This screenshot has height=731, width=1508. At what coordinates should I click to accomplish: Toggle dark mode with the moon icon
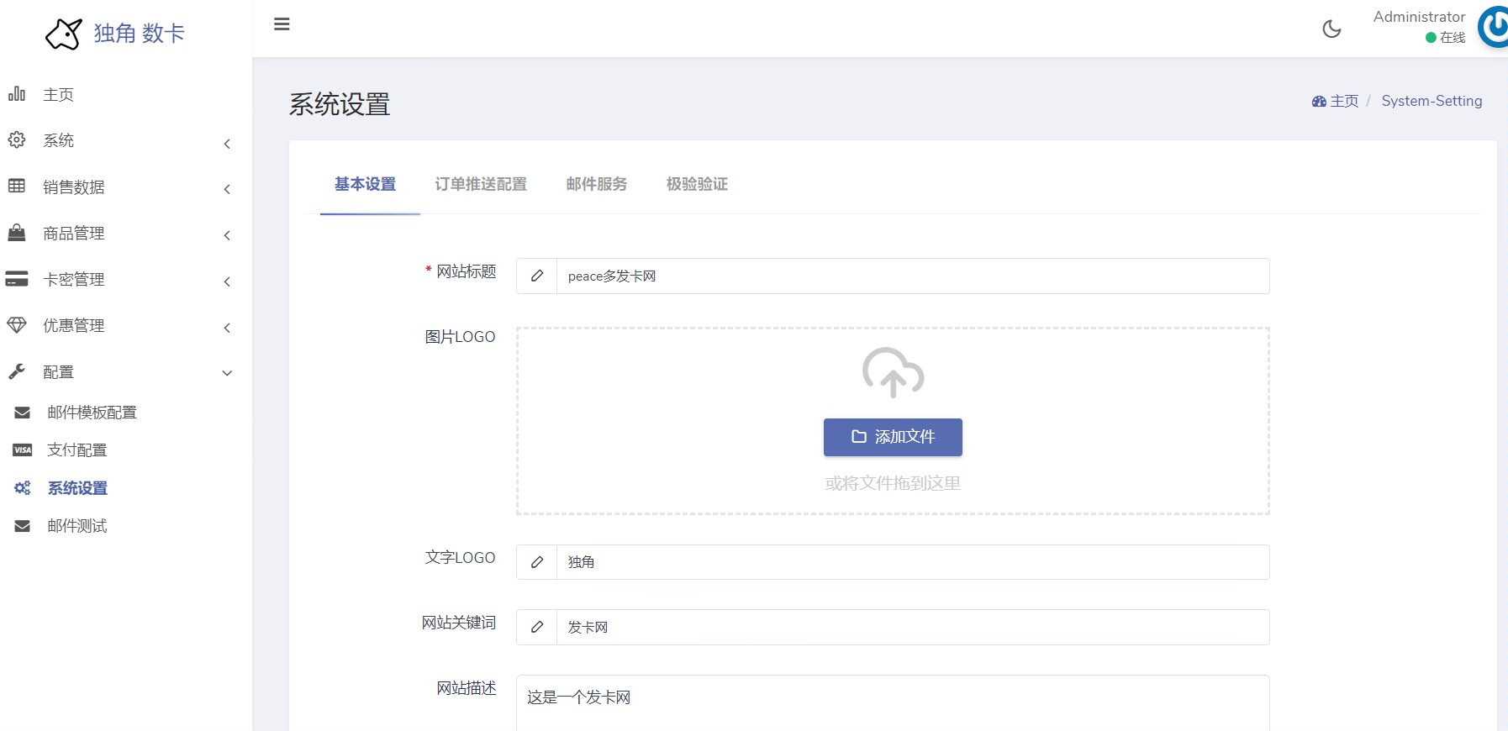pyautogui.click(x=1331, y=29)
